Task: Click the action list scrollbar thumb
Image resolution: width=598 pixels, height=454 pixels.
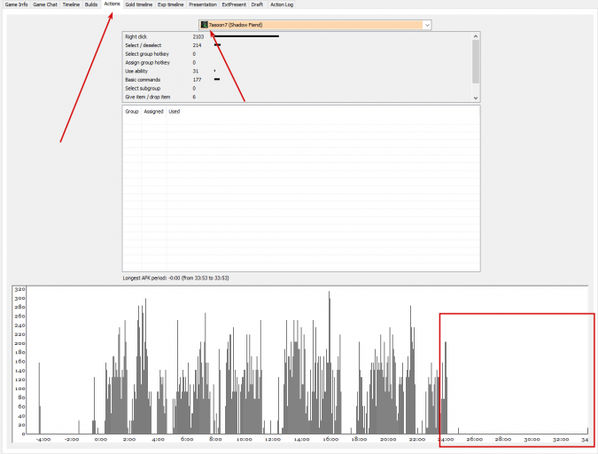Action: (x=476, y=61)
